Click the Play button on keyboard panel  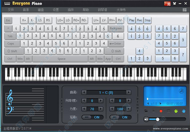click(132, 20)
